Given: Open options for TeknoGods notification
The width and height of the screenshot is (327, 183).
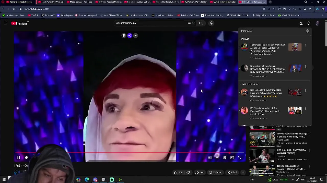Looking at the screenshot, I should [306, 45].
